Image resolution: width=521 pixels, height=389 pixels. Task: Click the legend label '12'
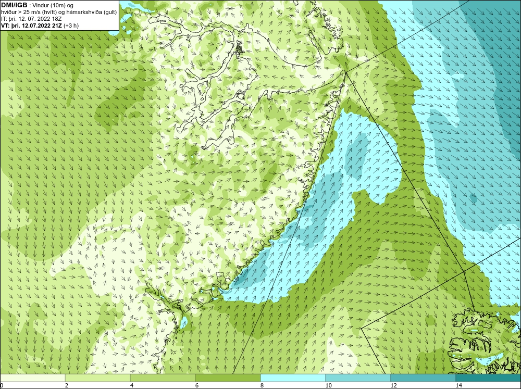click(x=393, y=385)
